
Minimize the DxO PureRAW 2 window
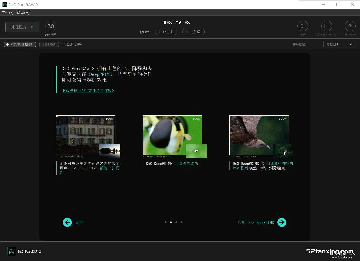pyautogui.click(x=323, y=5)
